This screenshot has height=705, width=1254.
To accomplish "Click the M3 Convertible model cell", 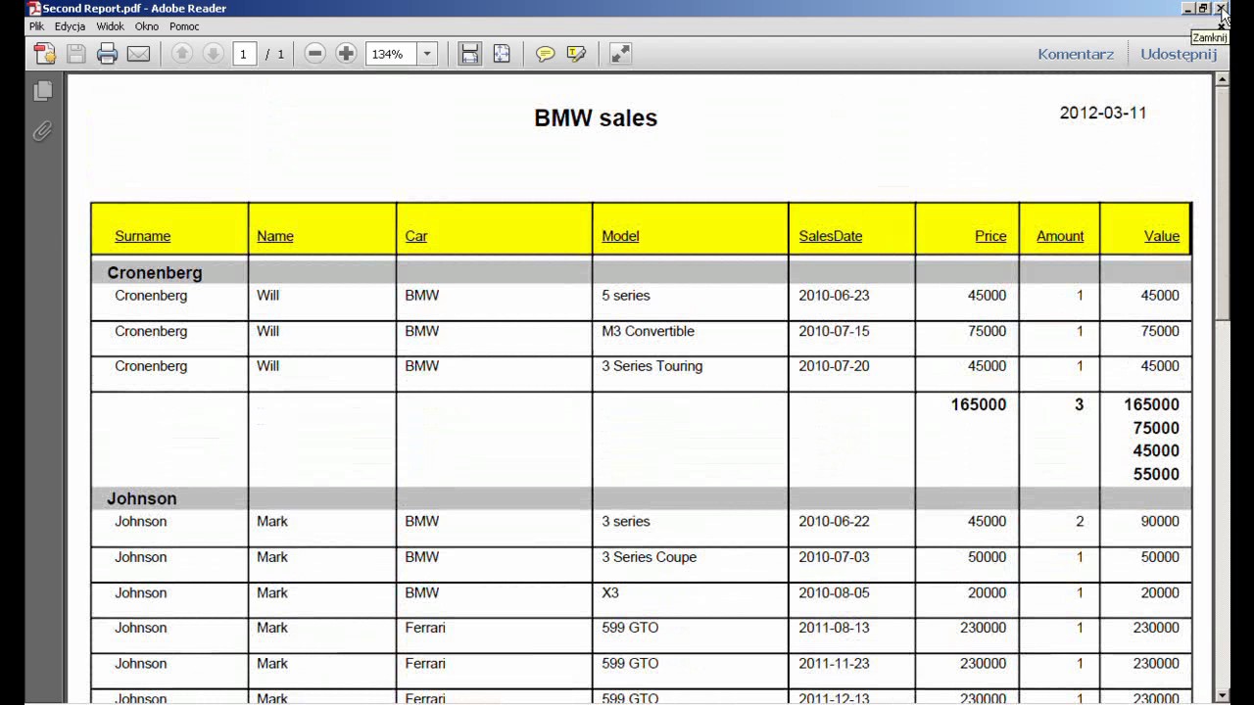I will point(648,331).
